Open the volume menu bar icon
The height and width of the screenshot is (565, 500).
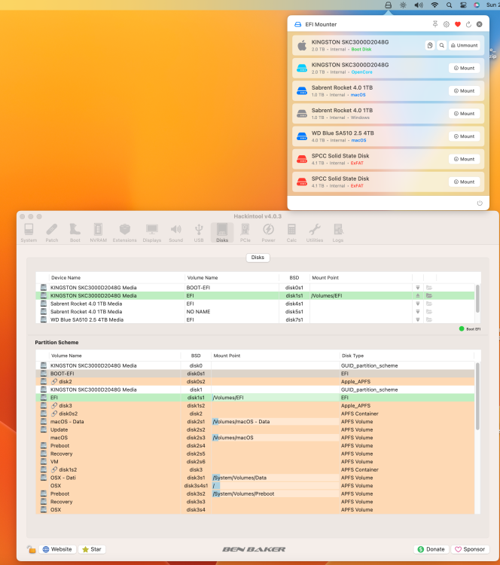point(419,5)
